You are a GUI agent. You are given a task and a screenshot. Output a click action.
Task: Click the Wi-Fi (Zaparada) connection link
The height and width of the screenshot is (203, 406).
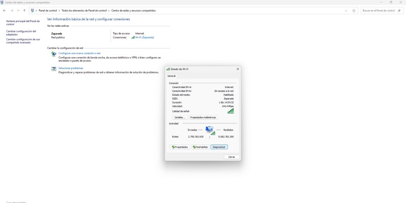(144, 38)
